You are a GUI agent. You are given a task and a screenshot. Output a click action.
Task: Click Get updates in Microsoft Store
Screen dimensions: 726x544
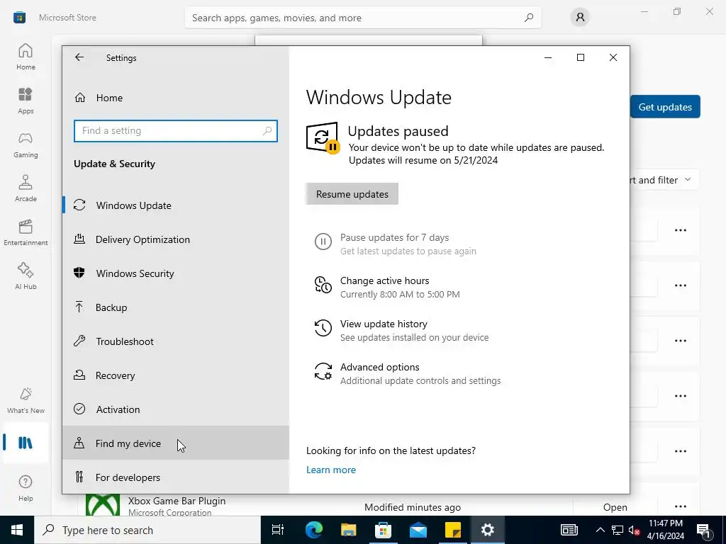[x=665, y=107]
